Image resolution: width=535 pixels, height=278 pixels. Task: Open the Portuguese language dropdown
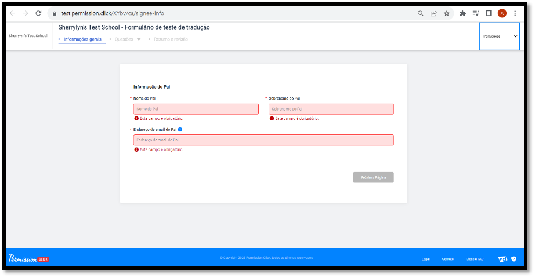tap(500, 36)
